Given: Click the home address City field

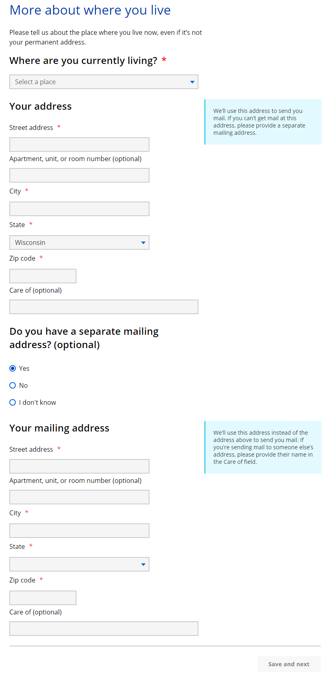Looking at the screenshot, I should [79, 209].
